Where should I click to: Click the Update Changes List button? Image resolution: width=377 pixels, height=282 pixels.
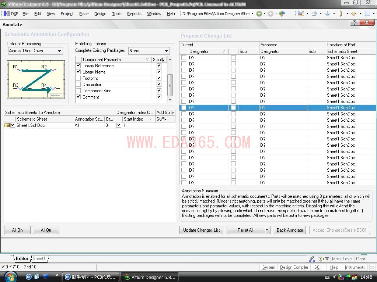(x=202, y=230)
